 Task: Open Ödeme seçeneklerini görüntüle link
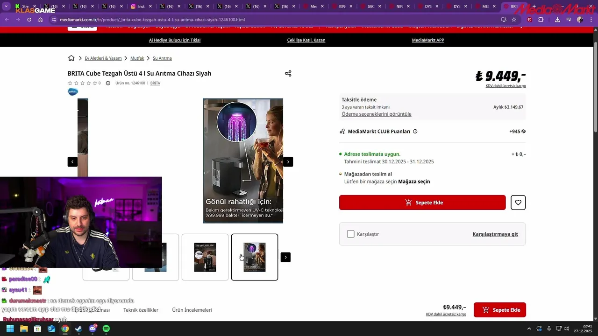pyautogui.click(x=377, y=114)
